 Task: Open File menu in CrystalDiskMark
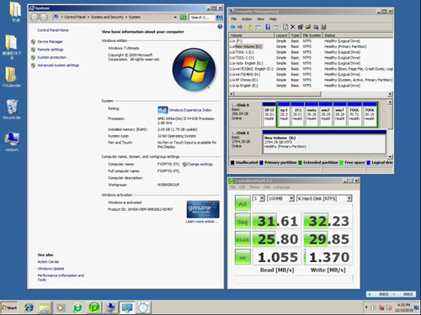[x=232, y=187]
